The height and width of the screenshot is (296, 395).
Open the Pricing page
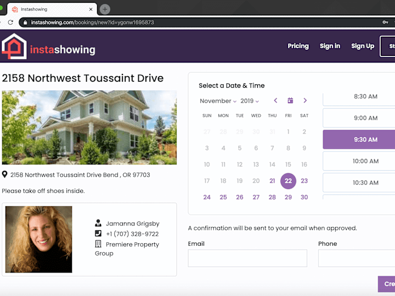[x=298, y=46]
